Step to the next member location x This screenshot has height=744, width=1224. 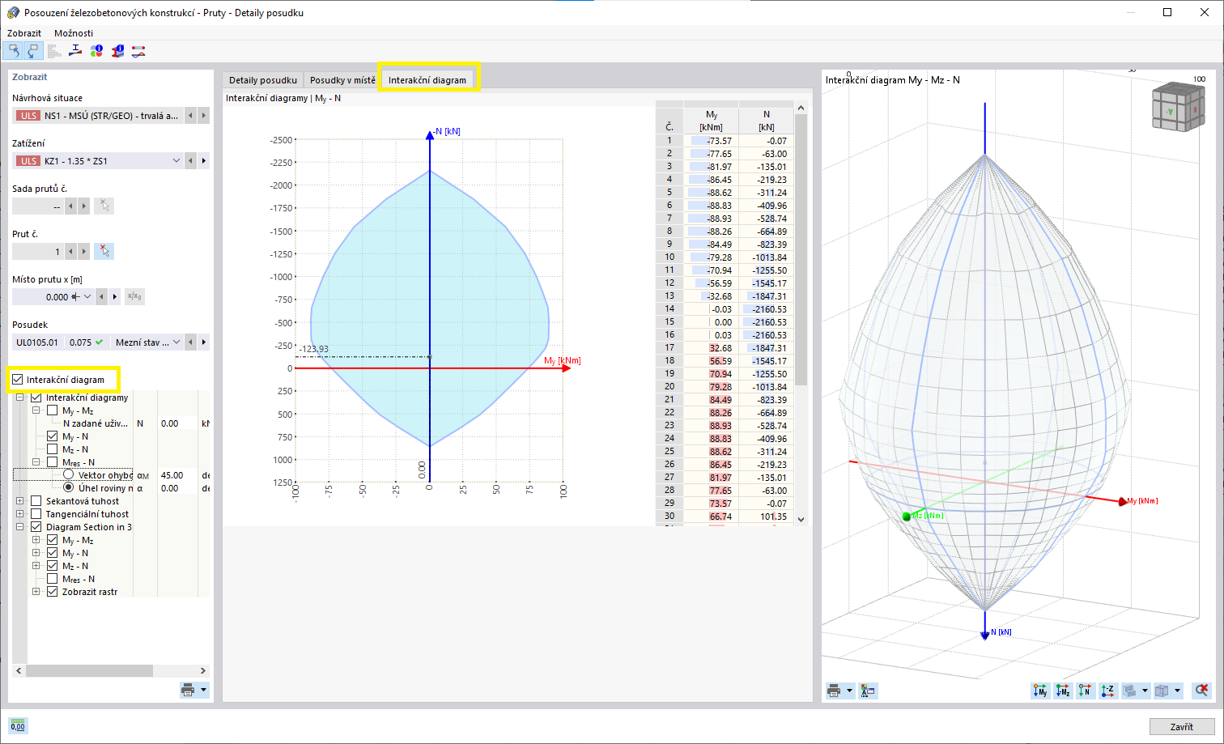(115, 297)
